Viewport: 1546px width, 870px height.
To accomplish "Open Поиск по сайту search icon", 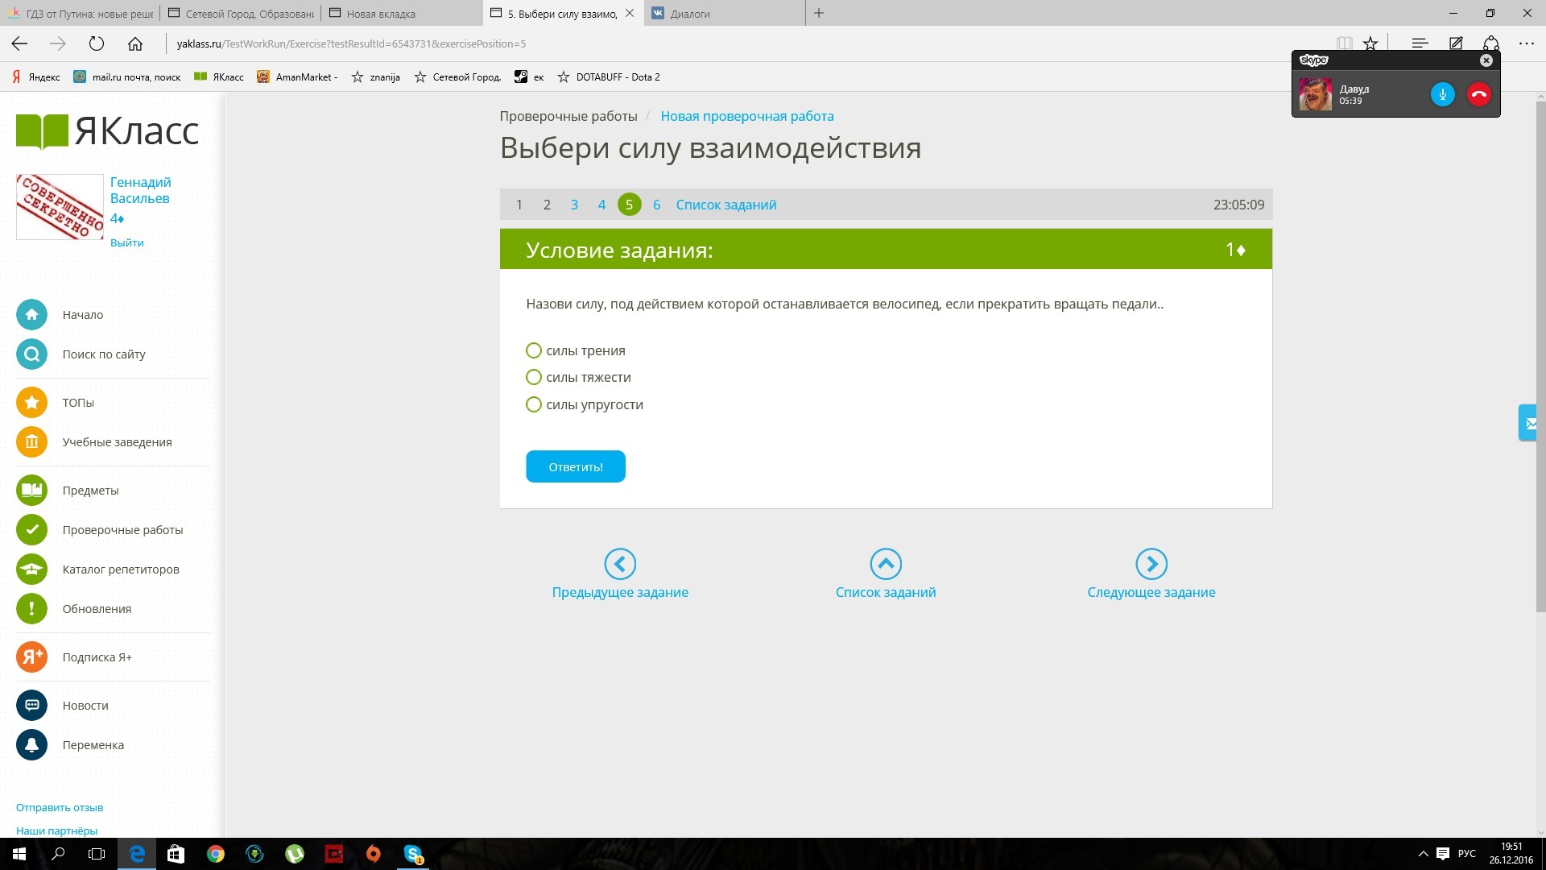I will pyautogui.click(x=31, y=354).
